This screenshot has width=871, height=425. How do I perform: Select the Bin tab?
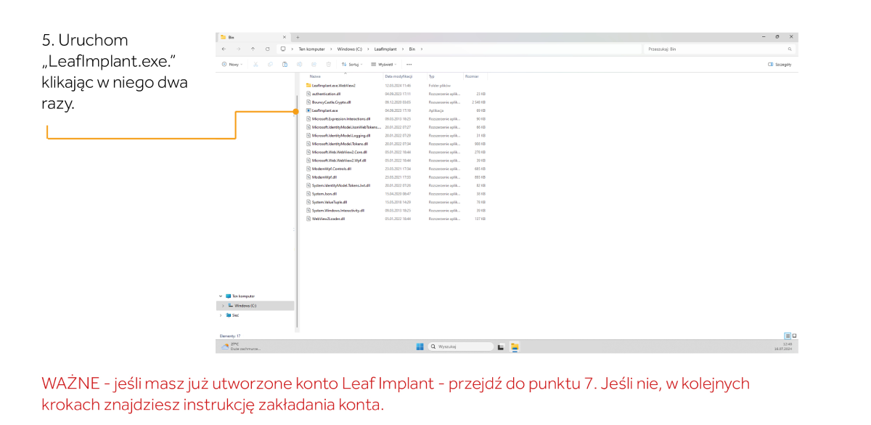tap(253, 36)
